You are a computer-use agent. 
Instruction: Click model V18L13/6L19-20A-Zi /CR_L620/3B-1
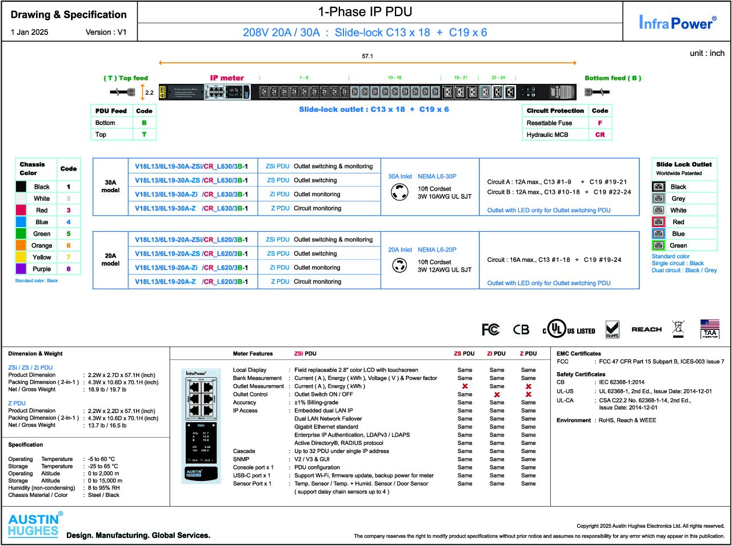click(x=191, y=268)
